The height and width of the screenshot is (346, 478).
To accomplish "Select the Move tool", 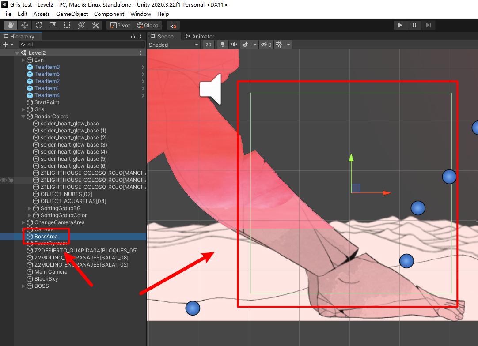I will (25, 25).
